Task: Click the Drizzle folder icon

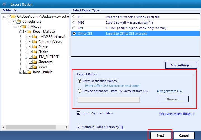Action: pos(35,47)
